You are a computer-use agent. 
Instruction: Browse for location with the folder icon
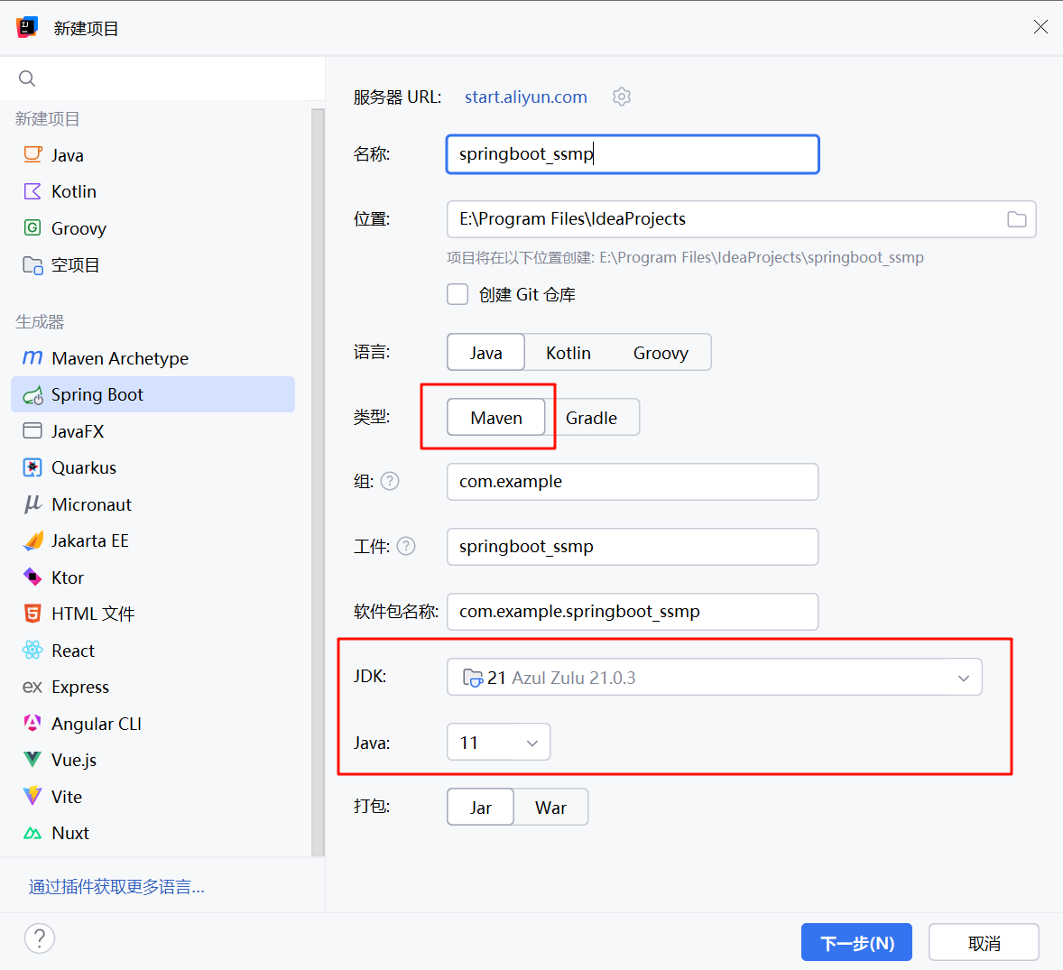(x=1016, y=219)
